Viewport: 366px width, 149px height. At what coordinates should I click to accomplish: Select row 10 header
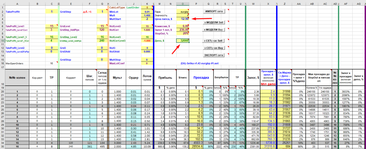point(2,41)
